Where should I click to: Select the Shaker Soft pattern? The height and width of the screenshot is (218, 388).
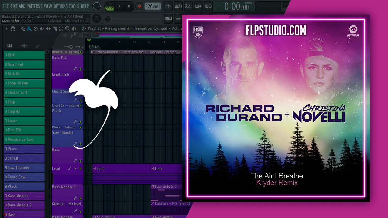coord(24,93)
